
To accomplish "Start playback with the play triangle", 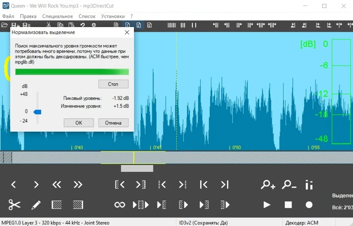I will (x=267, y=205).
